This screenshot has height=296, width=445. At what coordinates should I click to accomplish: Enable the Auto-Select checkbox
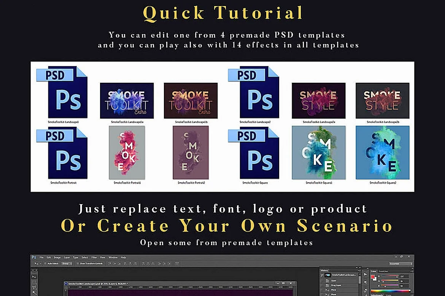coord(45,263)
